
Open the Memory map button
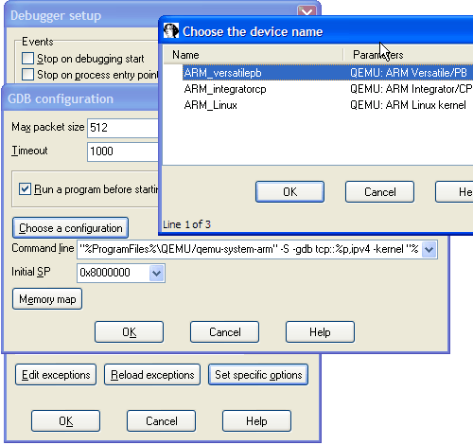pos(47,299)
